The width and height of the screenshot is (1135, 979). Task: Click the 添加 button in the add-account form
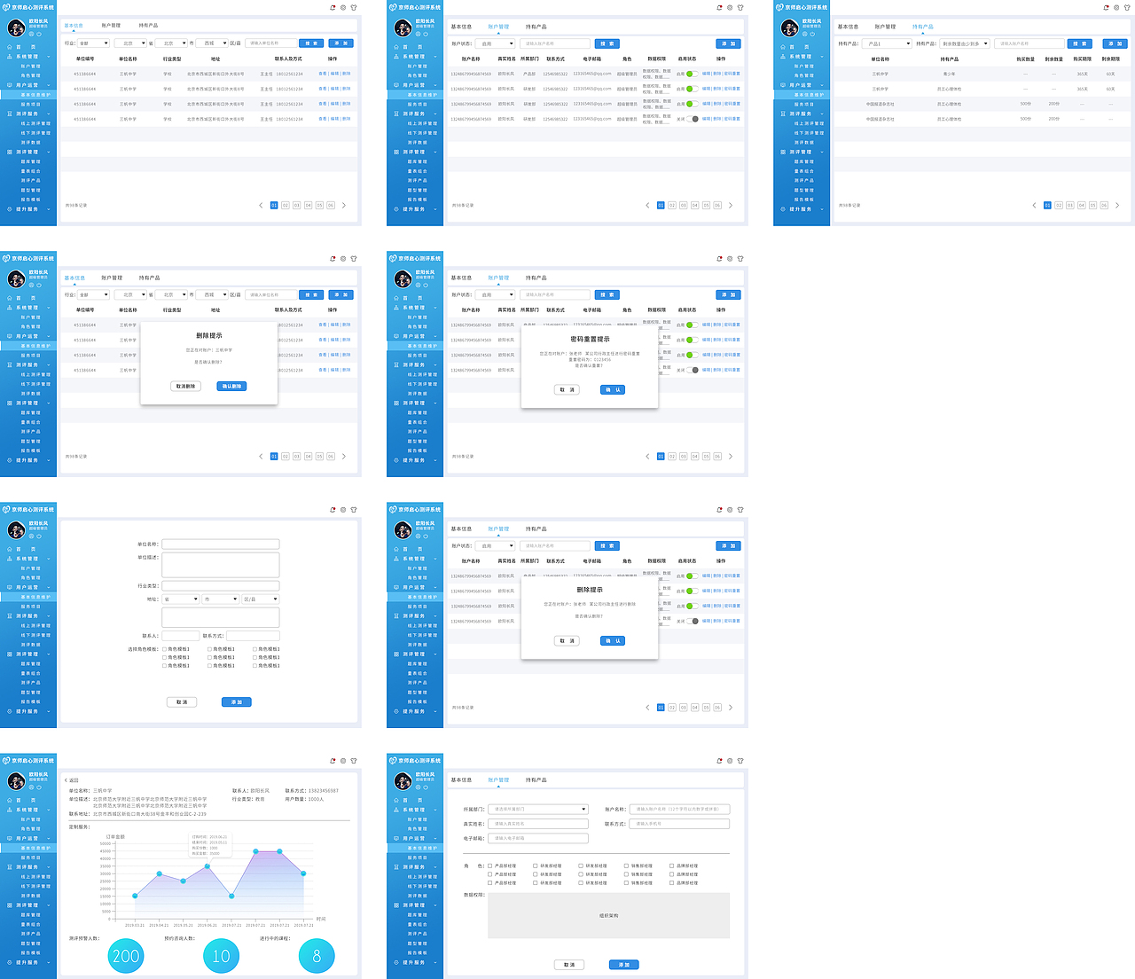tap(623, 965)
